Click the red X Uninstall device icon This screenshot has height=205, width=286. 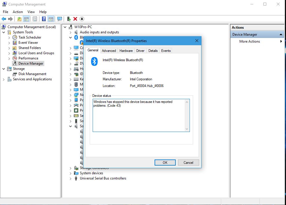(x=75, y=19)
